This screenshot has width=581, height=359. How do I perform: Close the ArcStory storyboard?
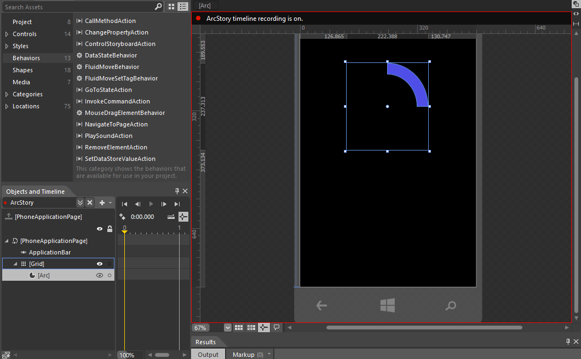90,202
